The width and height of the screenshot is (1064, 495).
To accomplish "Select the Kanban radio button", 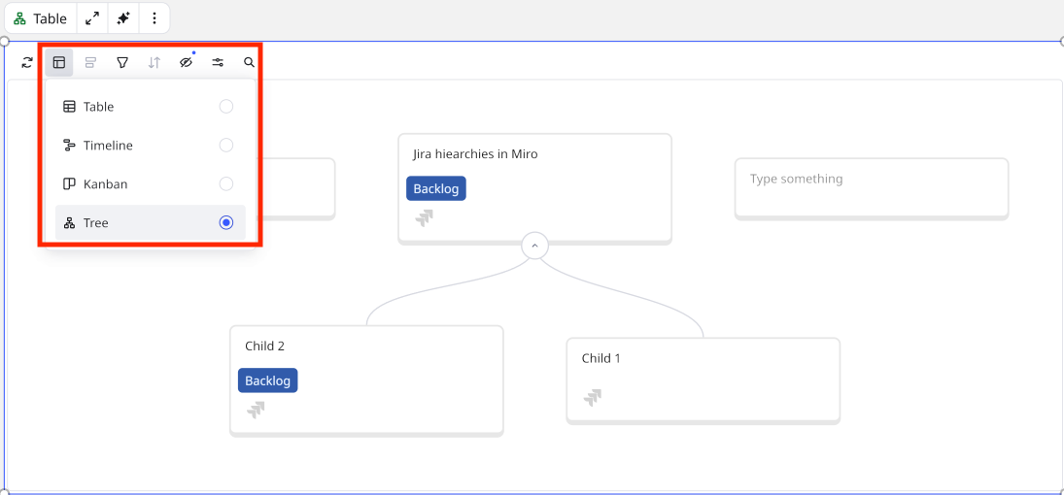I will click(x=225, y=184).
